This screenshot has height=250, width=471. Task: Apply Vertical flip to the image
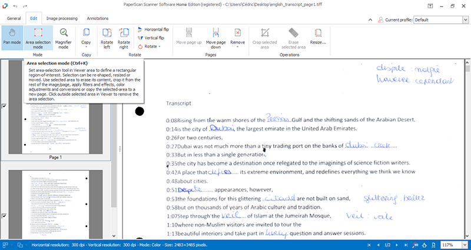click(151, 38)
